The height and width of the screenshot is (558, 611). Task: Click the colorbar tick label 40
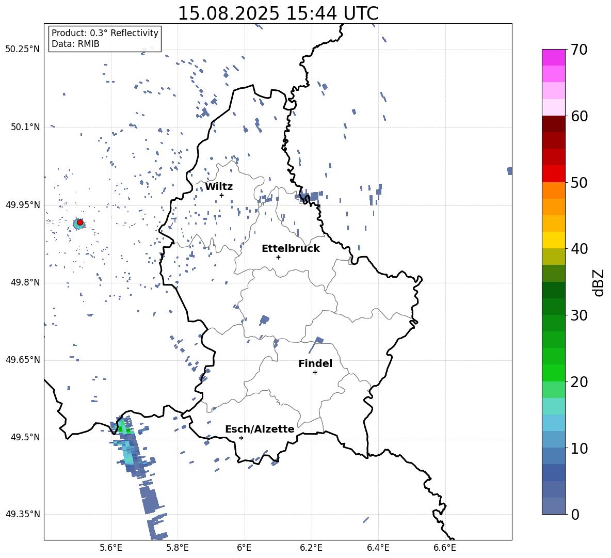click(579, 249)
